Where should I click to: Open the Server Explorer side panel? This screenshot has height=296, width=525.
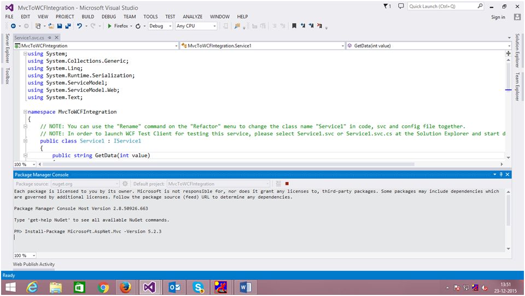7,48
